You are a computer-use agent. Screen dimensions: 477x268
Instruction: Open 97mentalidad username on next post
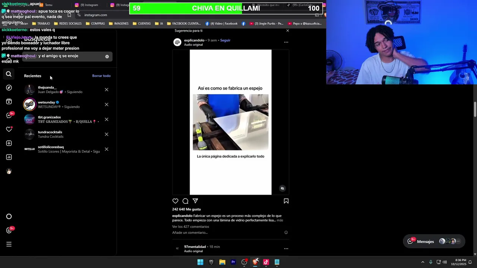click(x=195, y=247)
